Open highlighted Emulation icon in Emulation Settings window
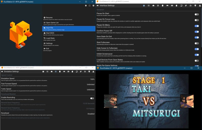The width and height of the screenshot is (202, 130). click(x=56, y=72)
